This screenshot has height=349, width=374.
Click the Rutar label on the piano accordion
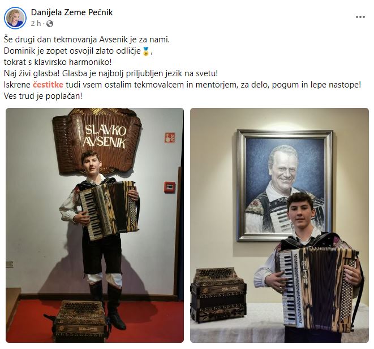tap(304, 272)
